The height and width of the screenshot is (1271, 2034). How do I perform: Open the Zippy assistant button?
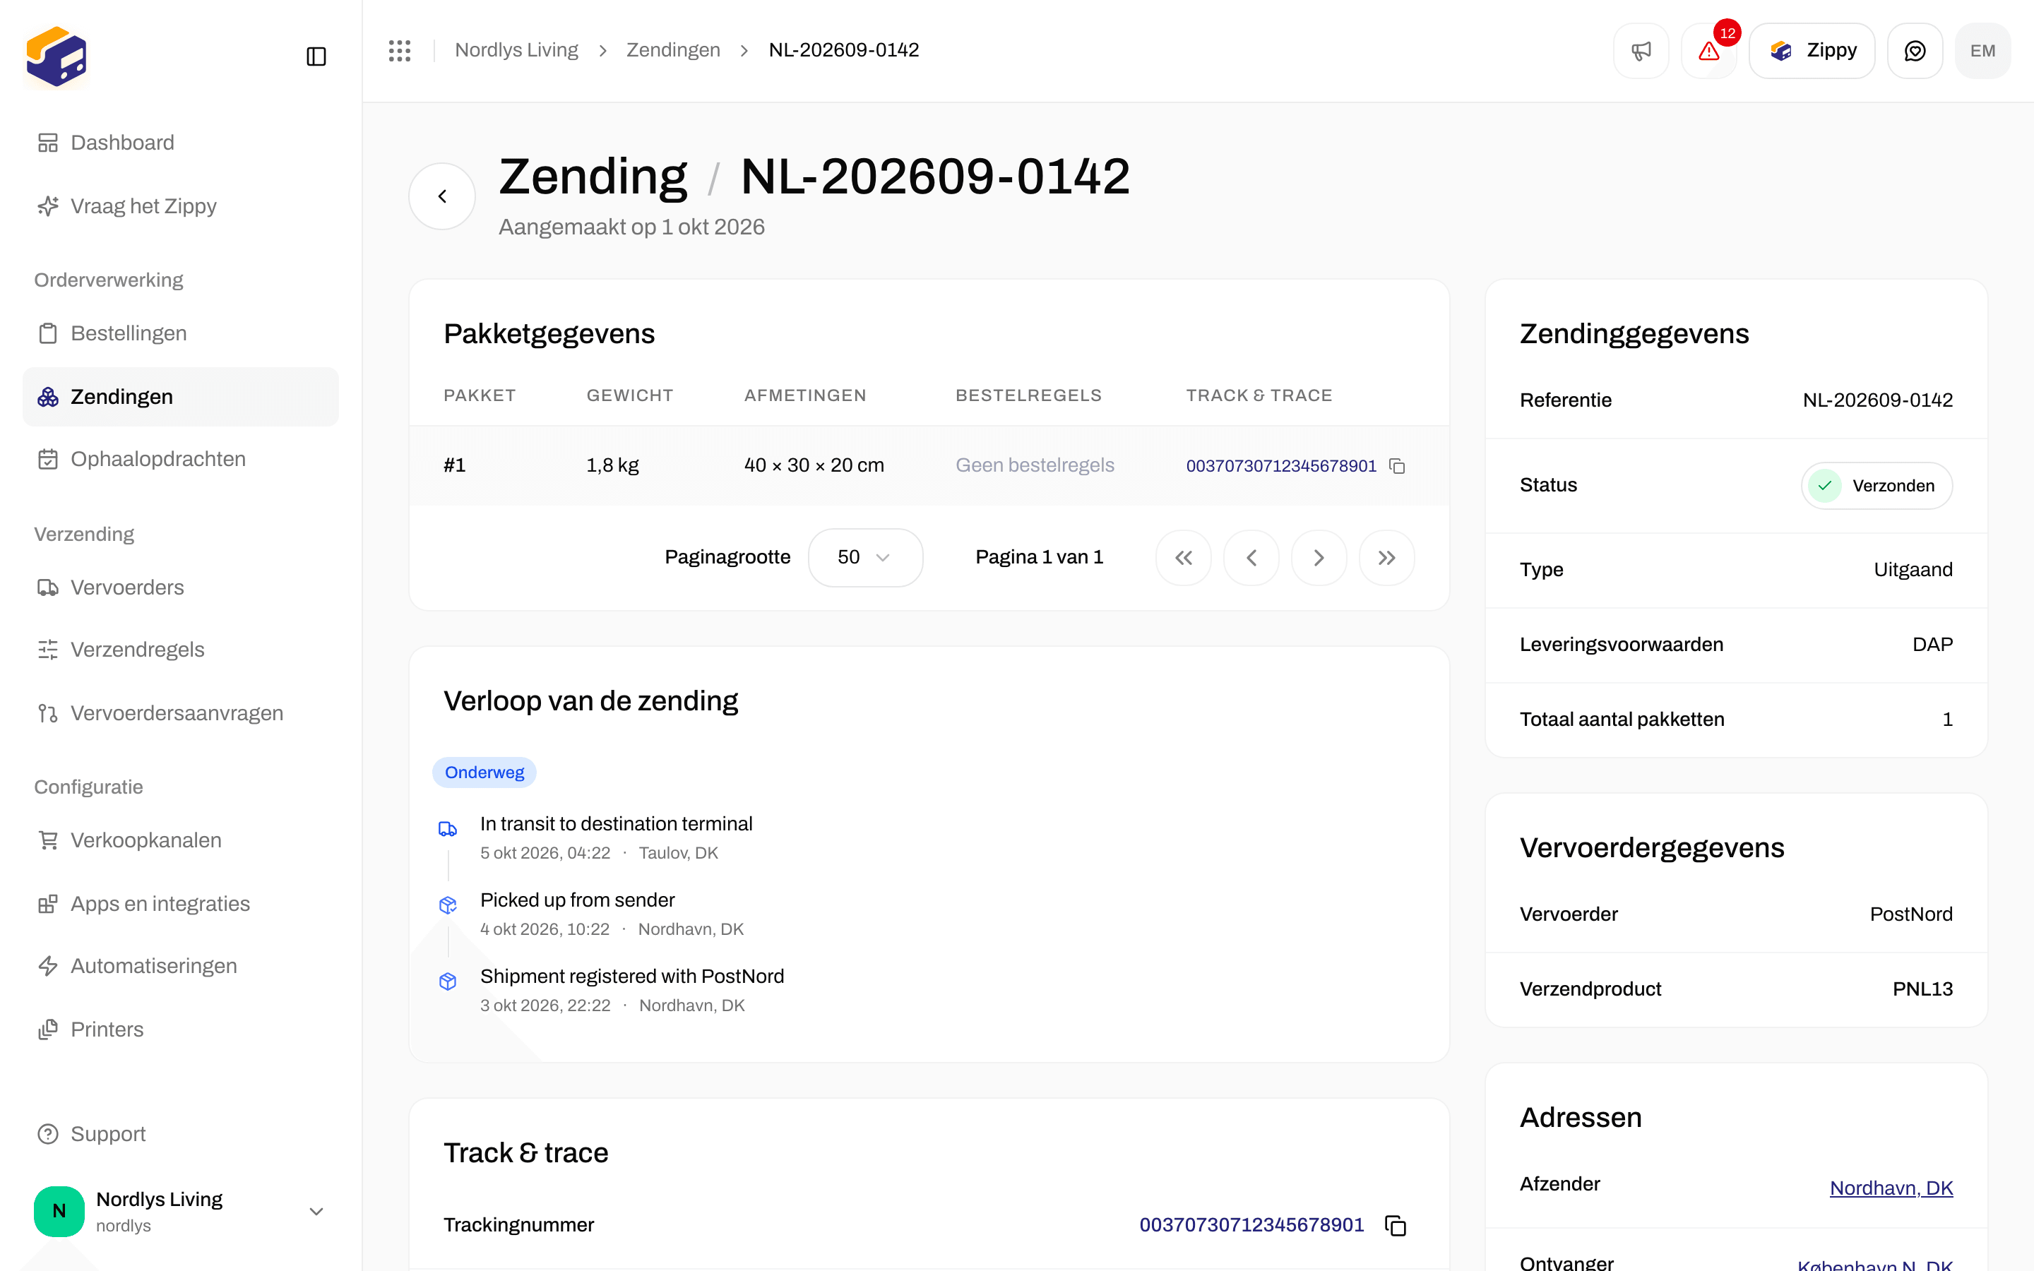(1812, 50)
